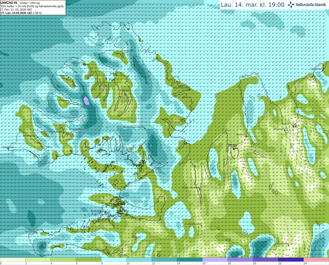This screenshot has width=329, height=265.
Task: Select the Bíldudalsflugvöllur station label
Action: (x=53, y=131)
